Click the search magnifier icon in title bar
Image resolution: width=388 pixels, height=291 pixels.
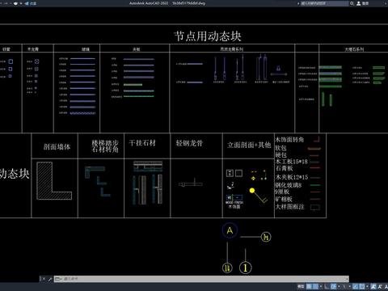point(352,3)
